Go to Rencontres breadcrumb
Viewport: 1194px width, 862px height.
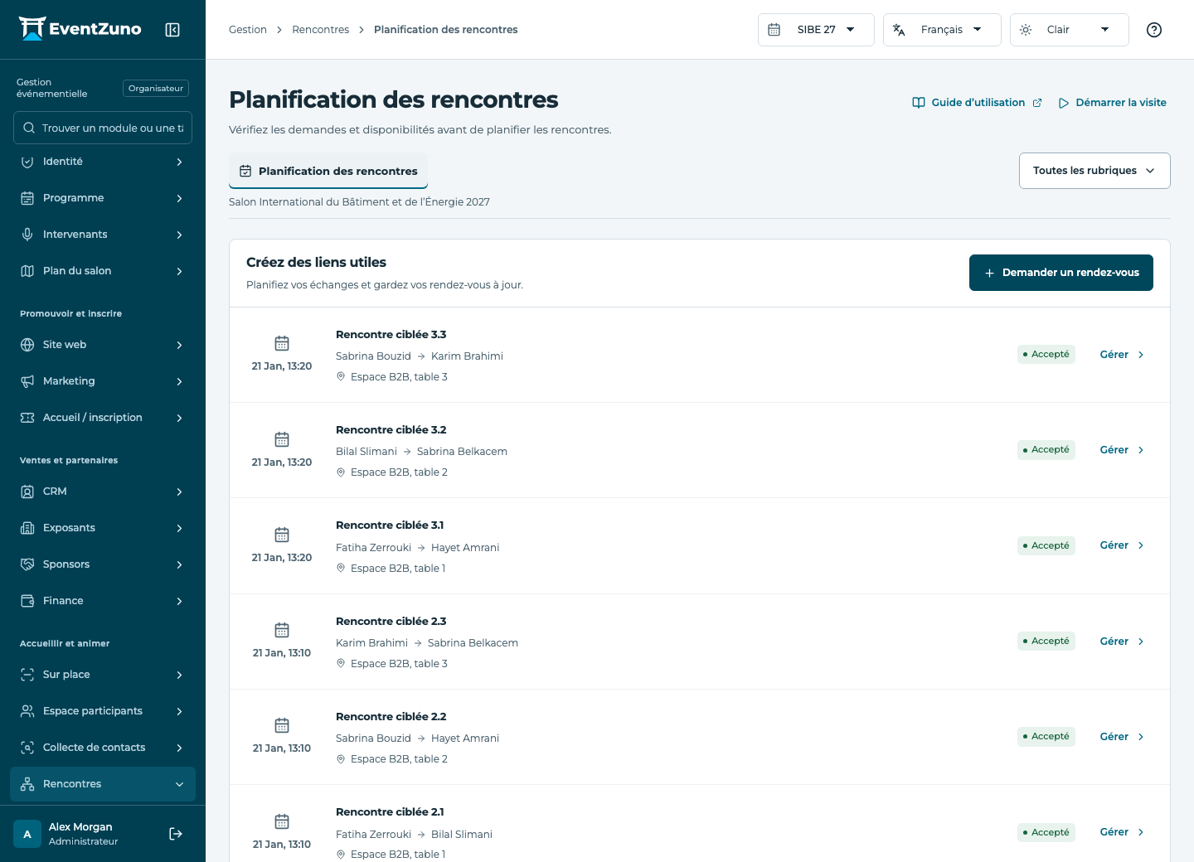pyautogui.click(x=321, y=30)
